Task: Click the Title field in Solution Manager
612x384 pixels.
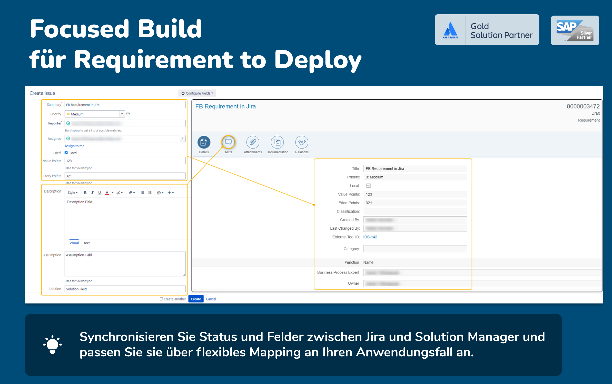Action: pyautogui.click(x=415, y=168)
